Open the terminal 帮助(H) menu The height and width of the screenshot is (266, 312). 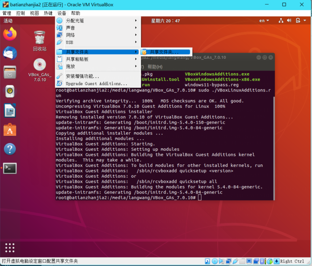tap(155, 67)
